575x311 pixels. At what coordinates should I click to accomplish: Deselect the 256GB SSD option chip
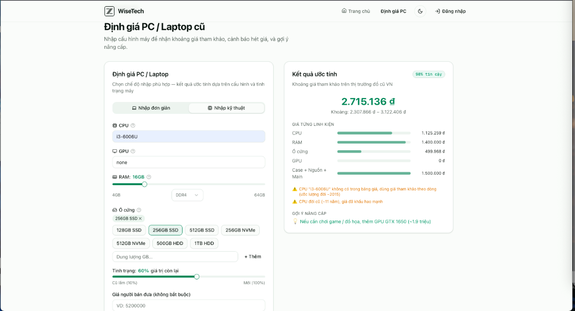click(165, 230)
